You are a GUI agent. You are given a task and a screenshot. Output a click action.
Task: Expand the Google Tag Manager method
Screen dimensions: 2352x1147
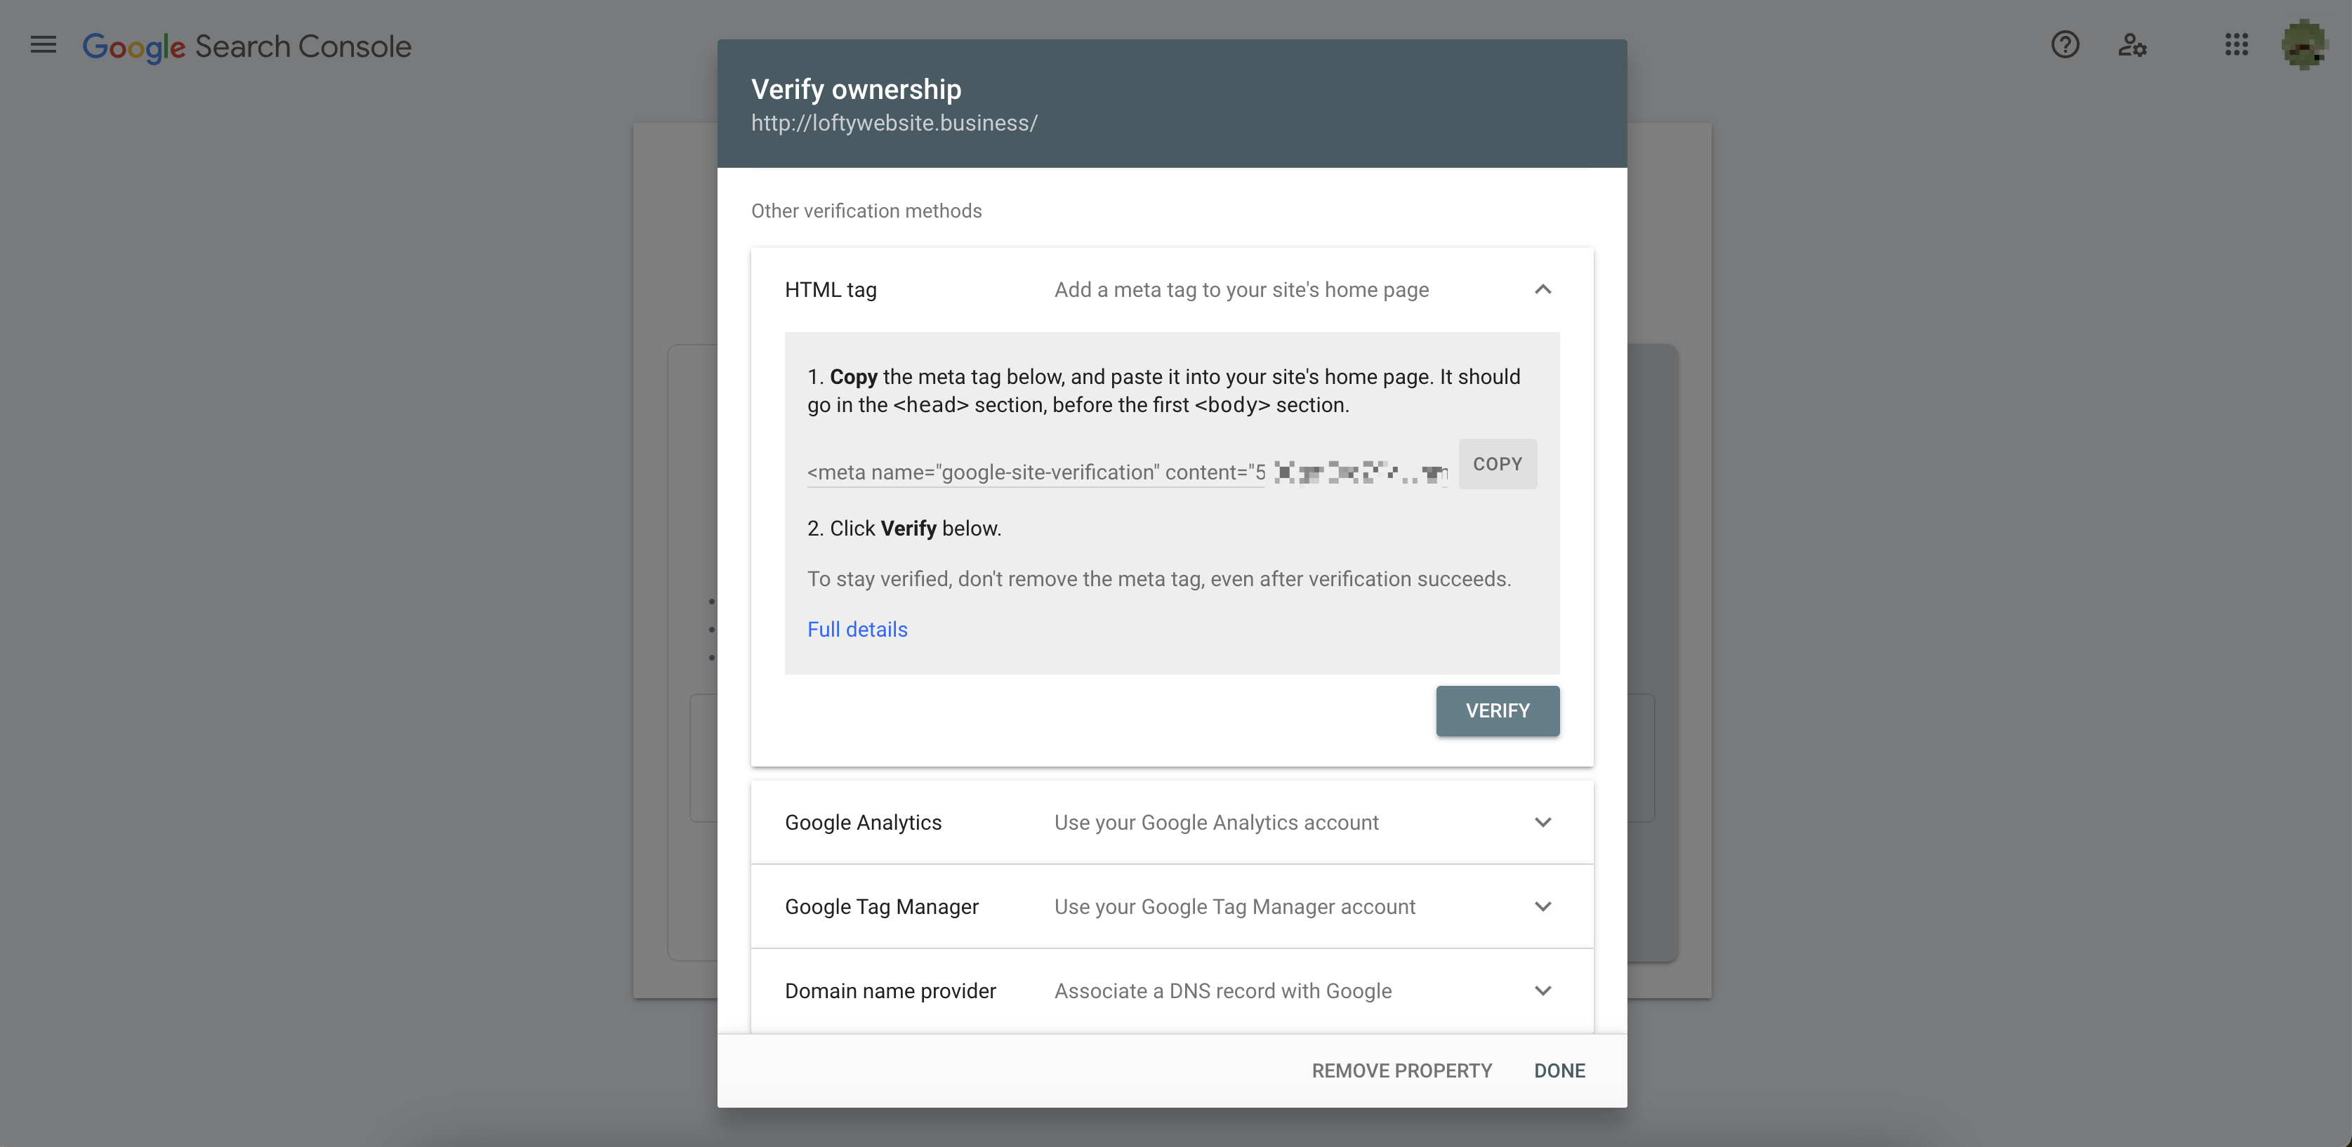tap(1542, 906)
